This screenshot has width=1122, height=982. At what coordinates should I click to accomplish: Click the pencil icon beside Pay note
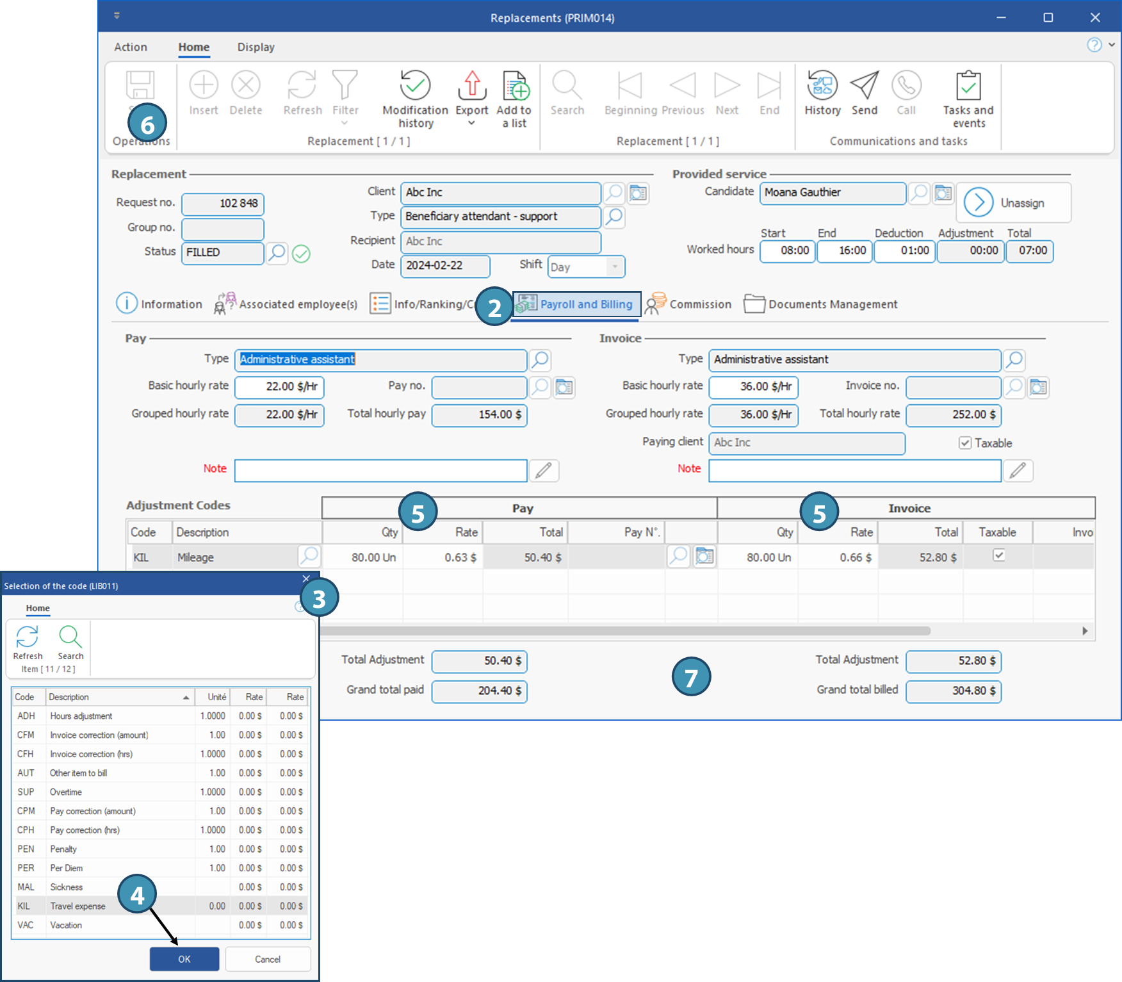coord(543,471)
